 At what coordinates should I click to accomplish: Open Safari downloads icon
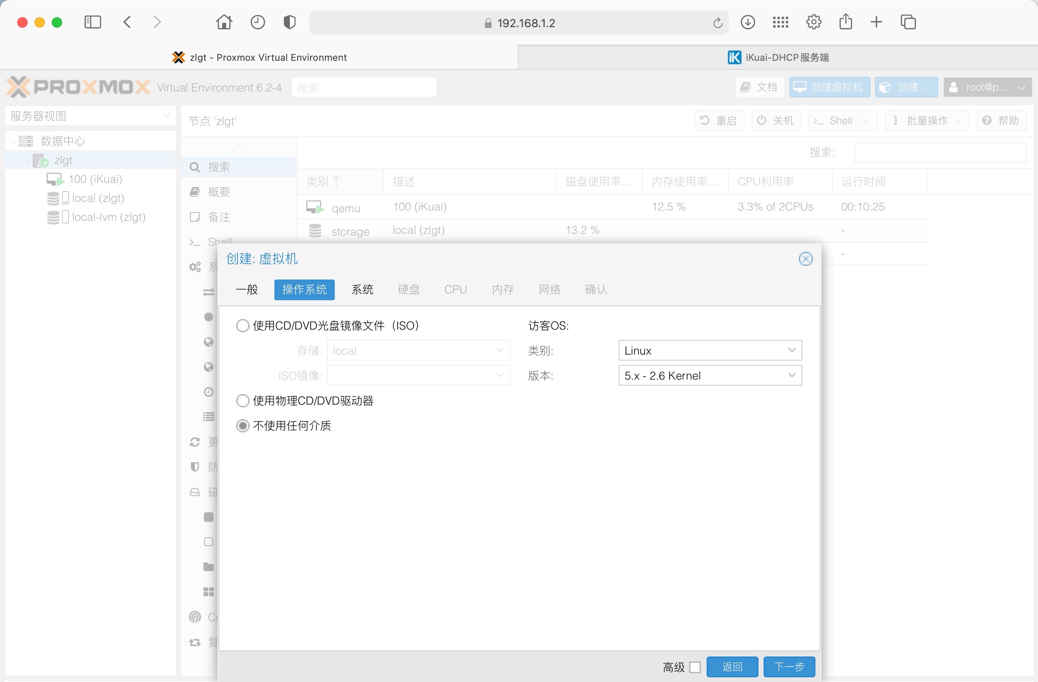[x=748, y=22]
